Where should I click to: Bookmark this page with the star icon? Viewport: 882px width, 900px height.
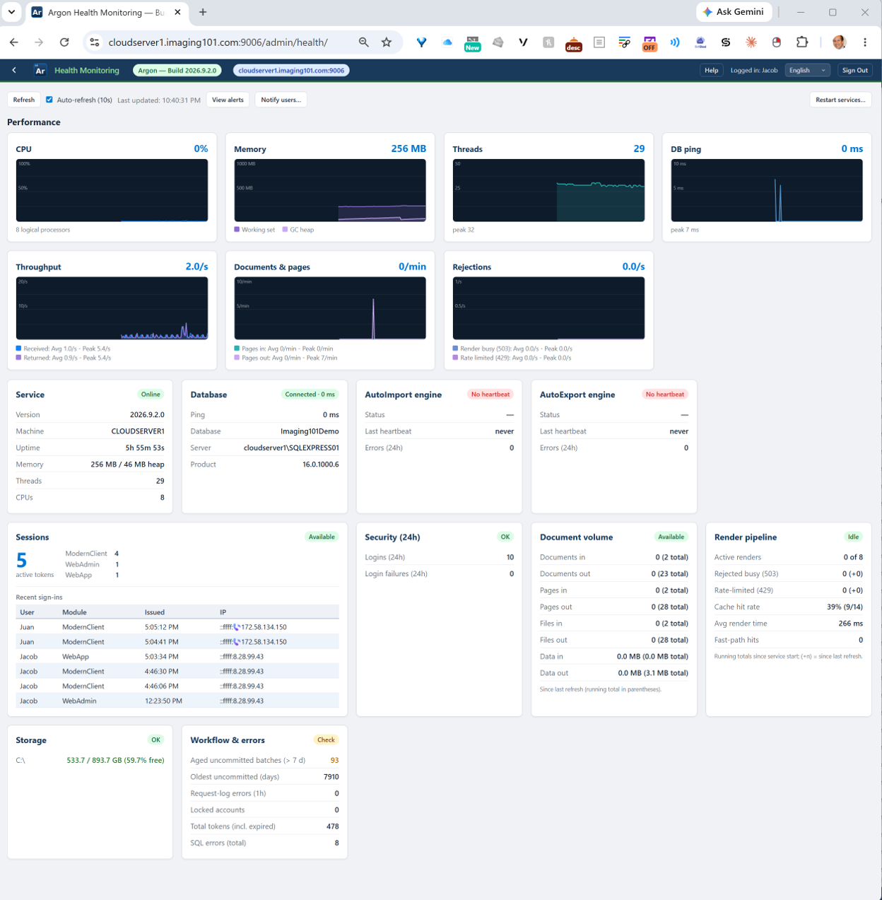[x=387, y=42]
